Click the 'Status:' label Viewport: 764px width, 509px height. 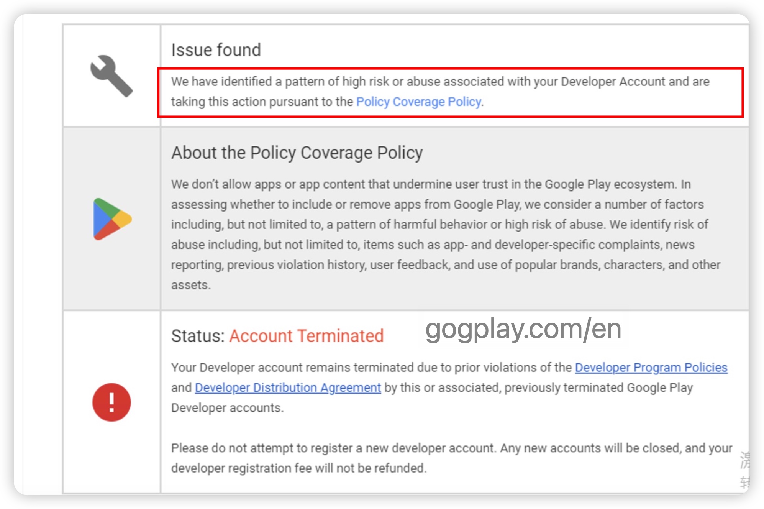click(198, 336)
